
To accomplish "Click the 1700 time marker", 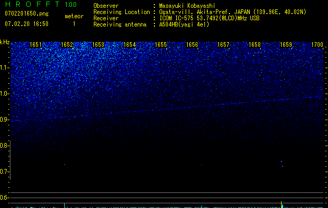I will [318, 45].
